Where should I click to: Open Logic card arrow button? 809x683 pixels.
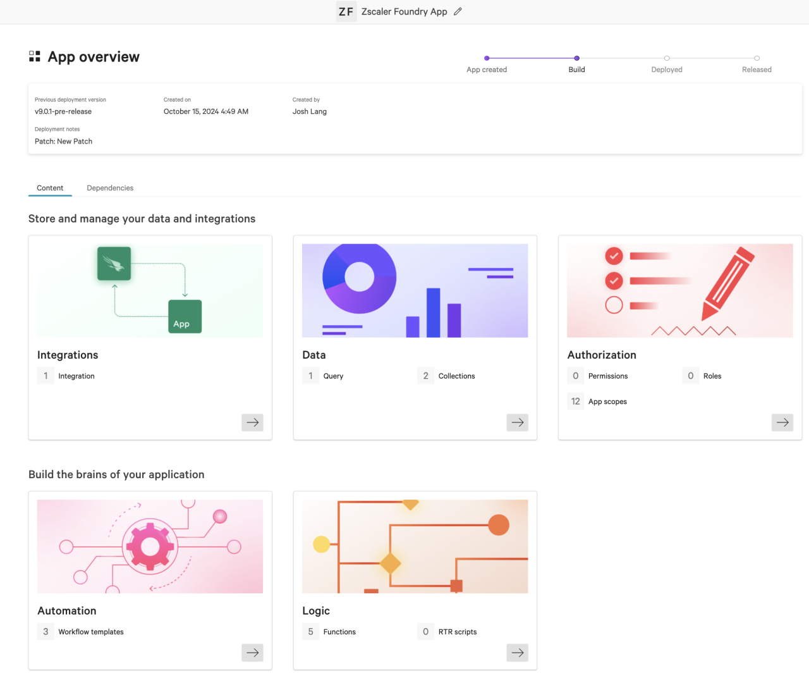click(x=518, y=653)
